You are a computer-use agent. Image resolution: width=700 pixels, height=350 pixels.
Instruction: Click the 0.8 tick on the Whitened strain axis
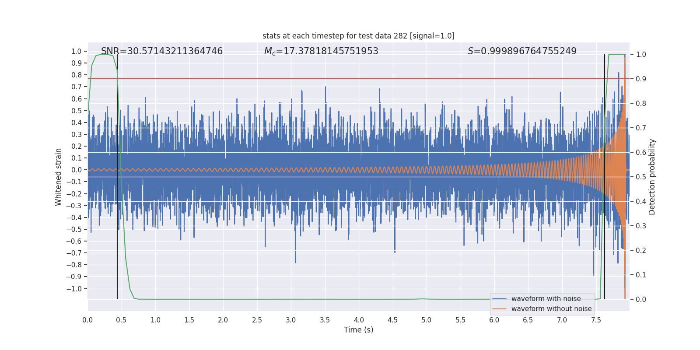(77, 75)
